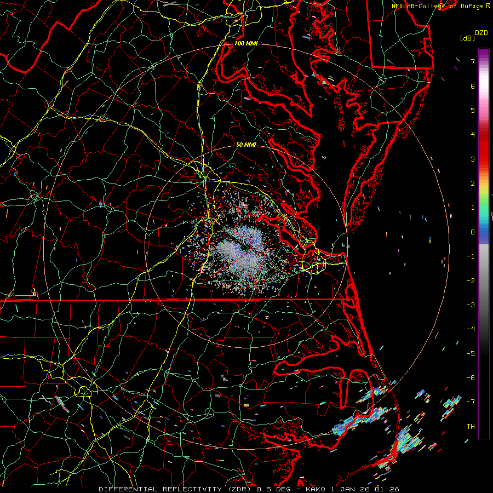Click the 5 value on the scale
493x493 pixels.
(473, 110)
